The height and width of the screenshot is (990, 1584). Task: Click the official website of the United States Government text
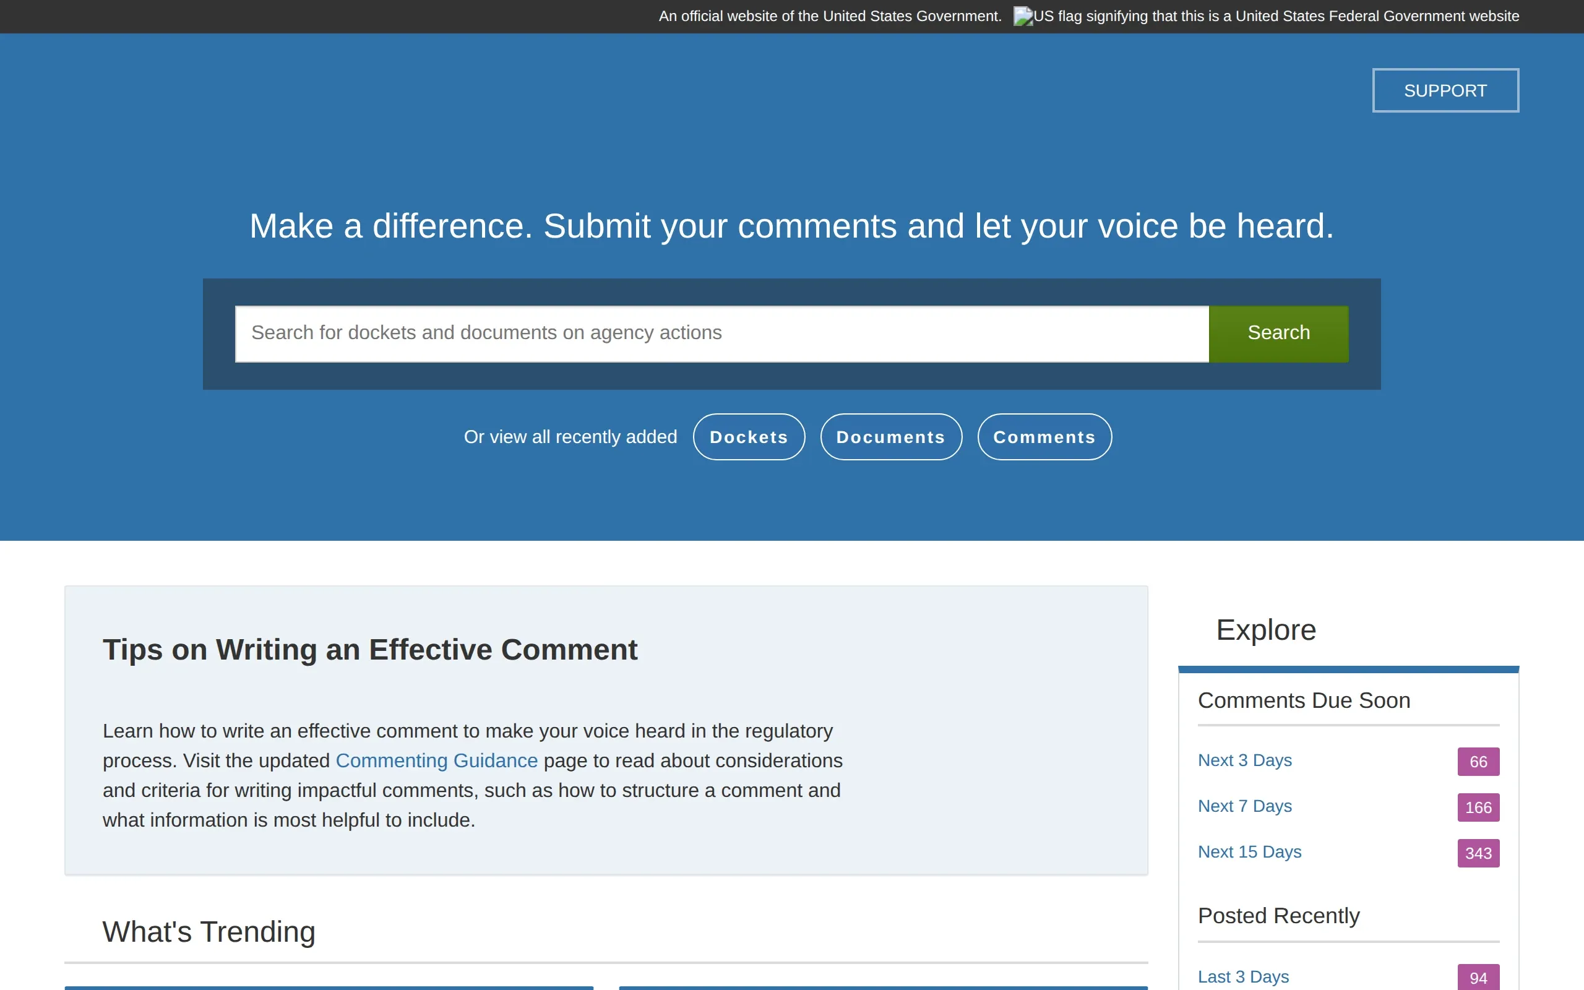click(x=830, y=16)
